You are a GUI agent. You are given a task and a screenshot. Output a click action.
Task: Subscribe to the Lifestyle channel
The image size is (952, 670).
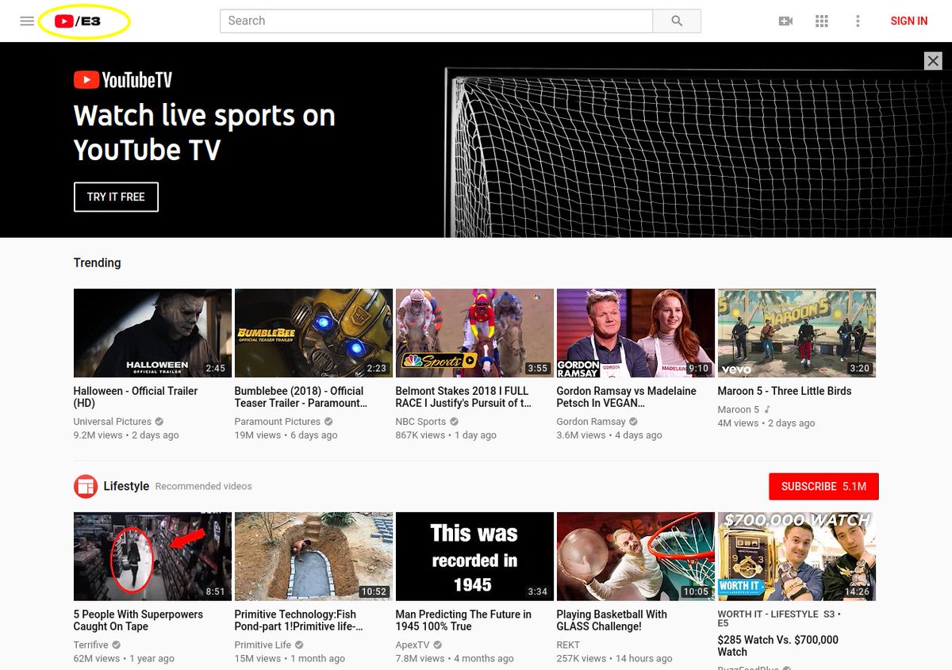[x=823, y=486]
